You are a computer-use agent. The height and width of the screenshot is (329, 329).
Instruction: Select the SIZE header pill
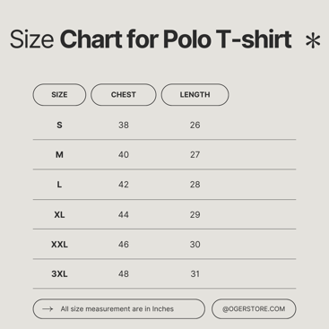pyautogui.click(x=59, y=95)
